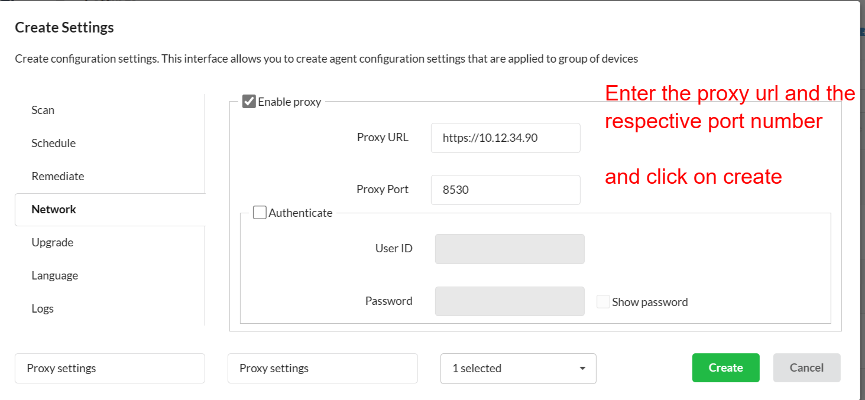The height and width of the screenshot is (400, 865).
Task: Select the Network tab
Action: pos(54,209)
